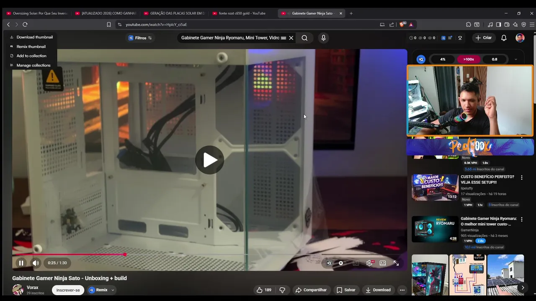The height and width of the screenshot is (301, 536).
Task: Expand the Remix dropdown arrow
Action: pos(113,290)
